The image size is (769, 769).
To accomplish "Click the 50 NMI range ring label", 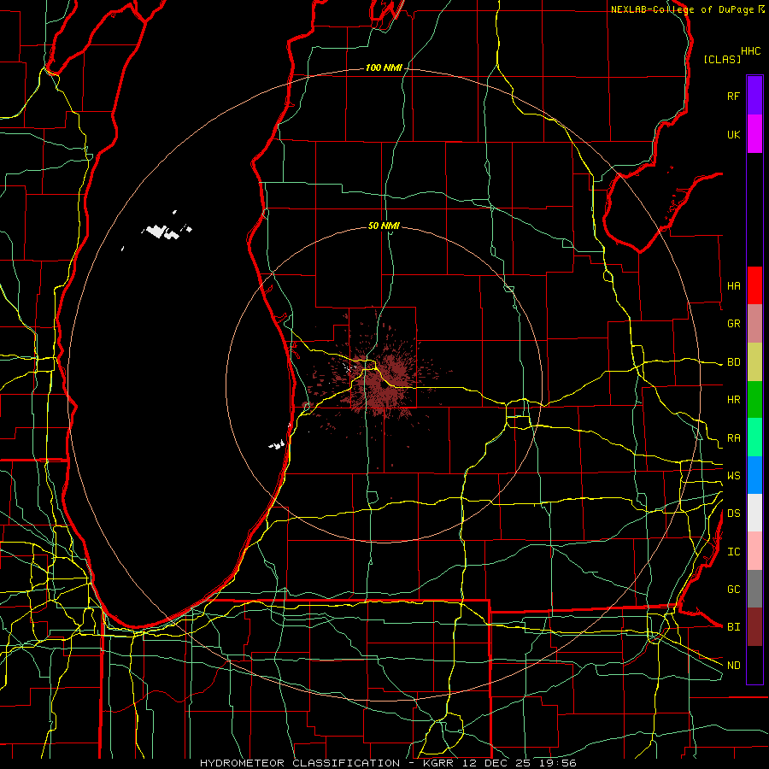I will pyautogui.click(x=384, y=226).
